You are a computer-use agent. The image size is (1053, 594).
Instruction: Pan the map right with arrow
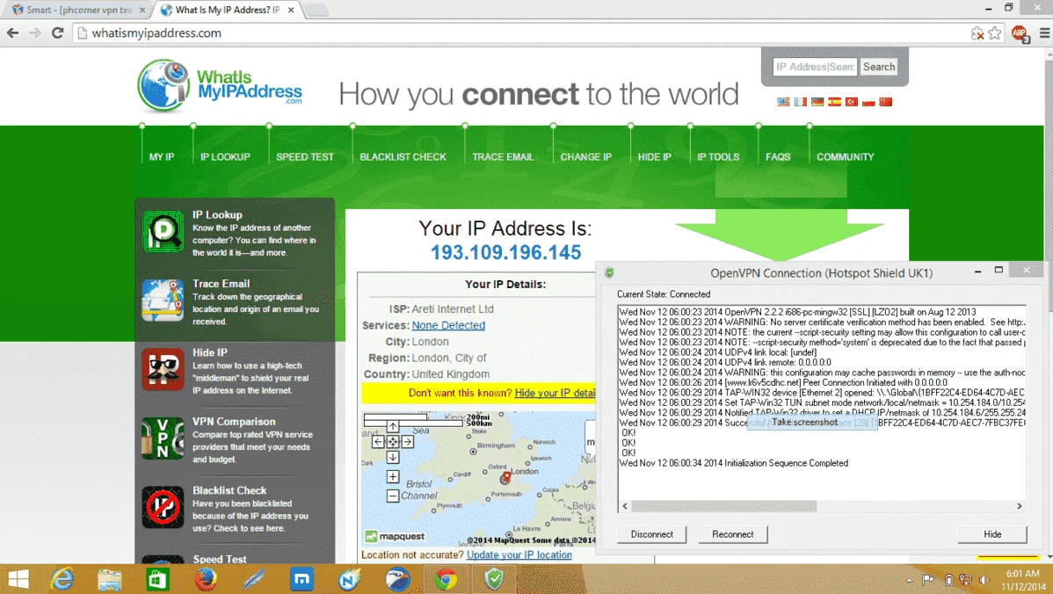(x=408, y=442)
